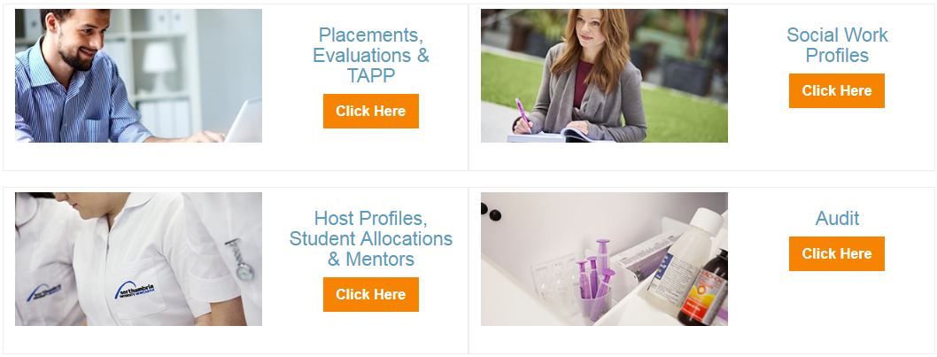Click the medicine and syringes photo
The height and width of the screenshot is (357, 937).
point(604,259)
